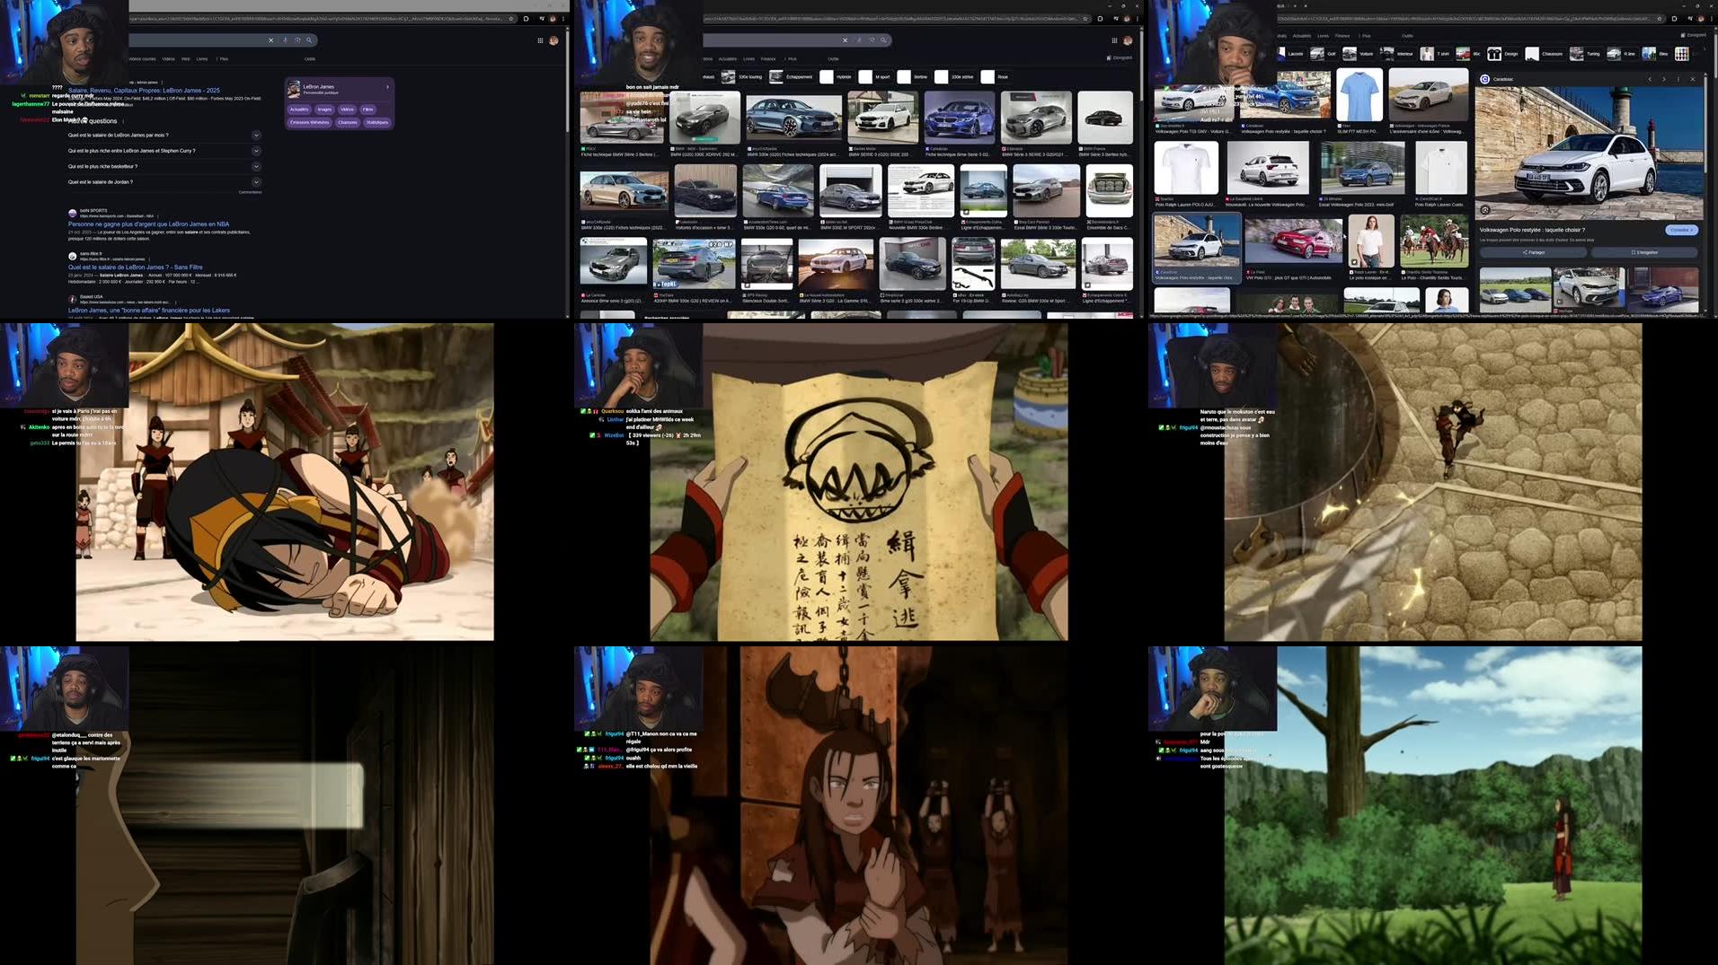Viewport: 1718px width, 965px height.
Task: Click voice search microphone in LeBron results frame
Action: [x=286, y=39]
